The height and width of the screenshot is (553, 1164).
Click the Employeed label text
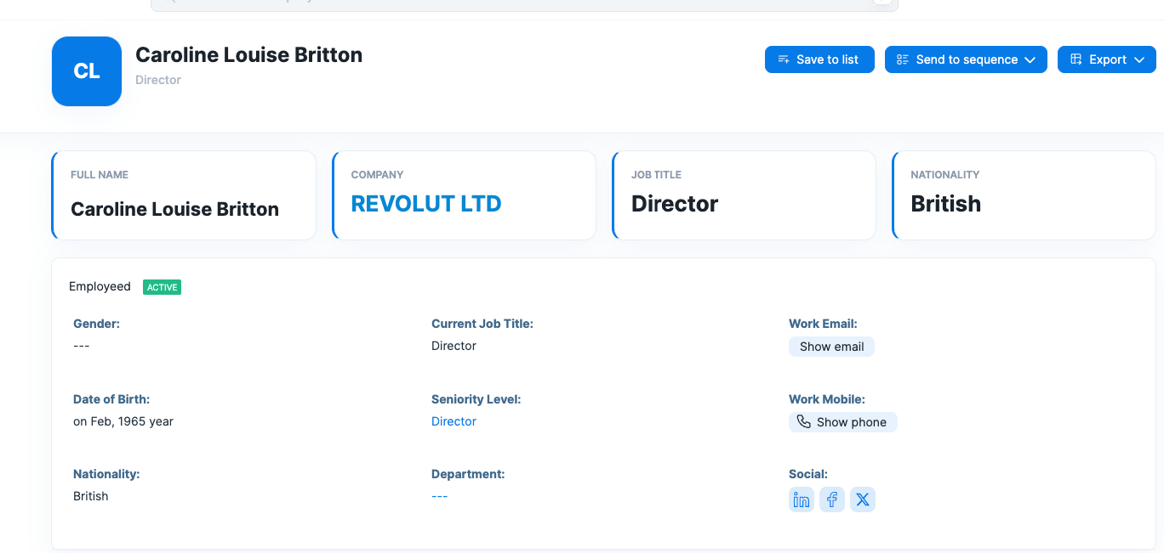(x=100, y=286)
